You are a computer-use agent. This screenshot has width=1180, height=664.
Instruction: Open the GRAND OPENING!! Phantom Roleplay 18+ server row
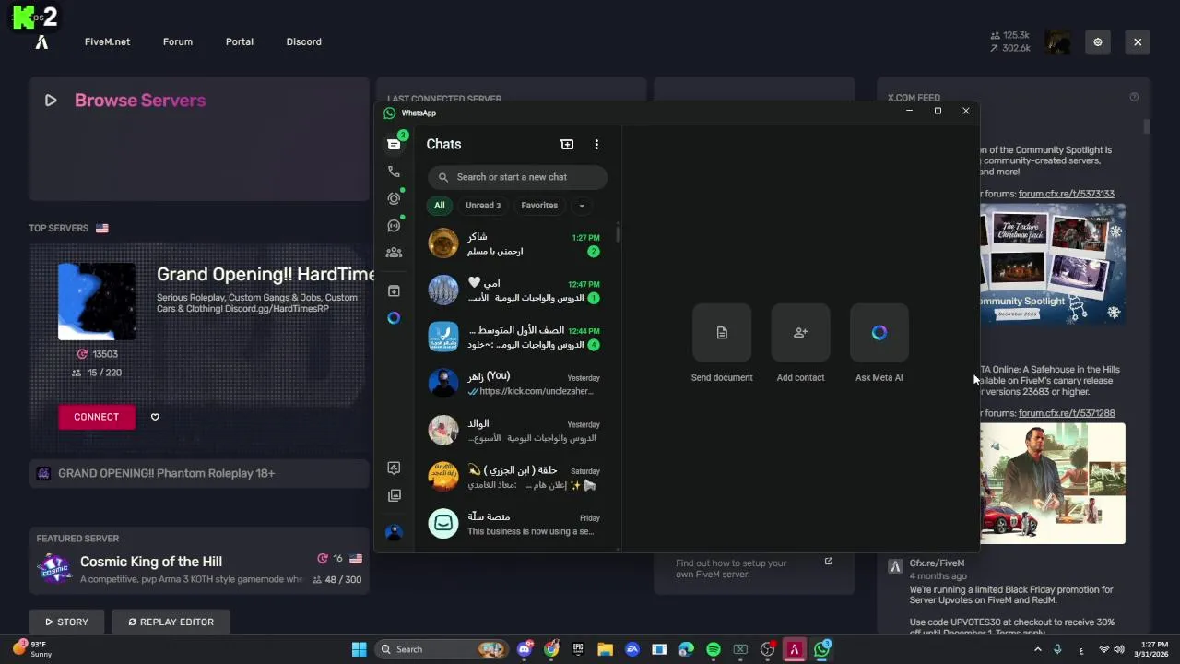[199, 473]
